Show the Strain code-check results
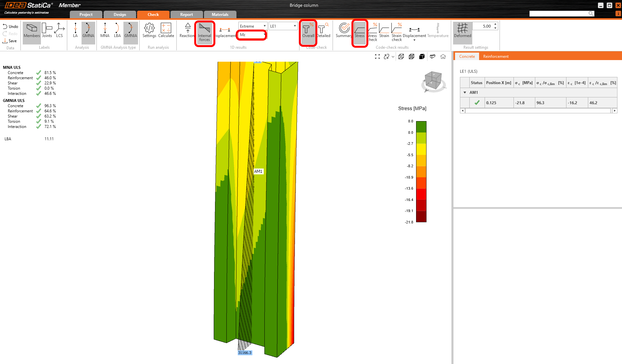This screenshot has width=622, height=364. point(384,31)
